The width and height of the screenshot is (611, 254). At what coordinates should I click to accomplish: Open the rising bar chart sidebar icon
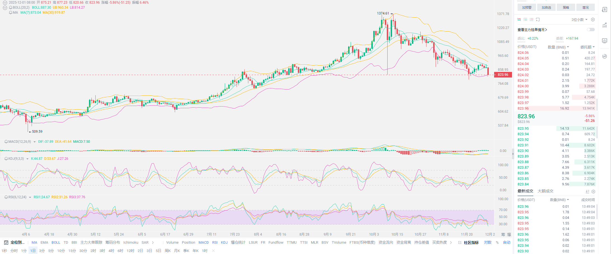coord(604,25)
